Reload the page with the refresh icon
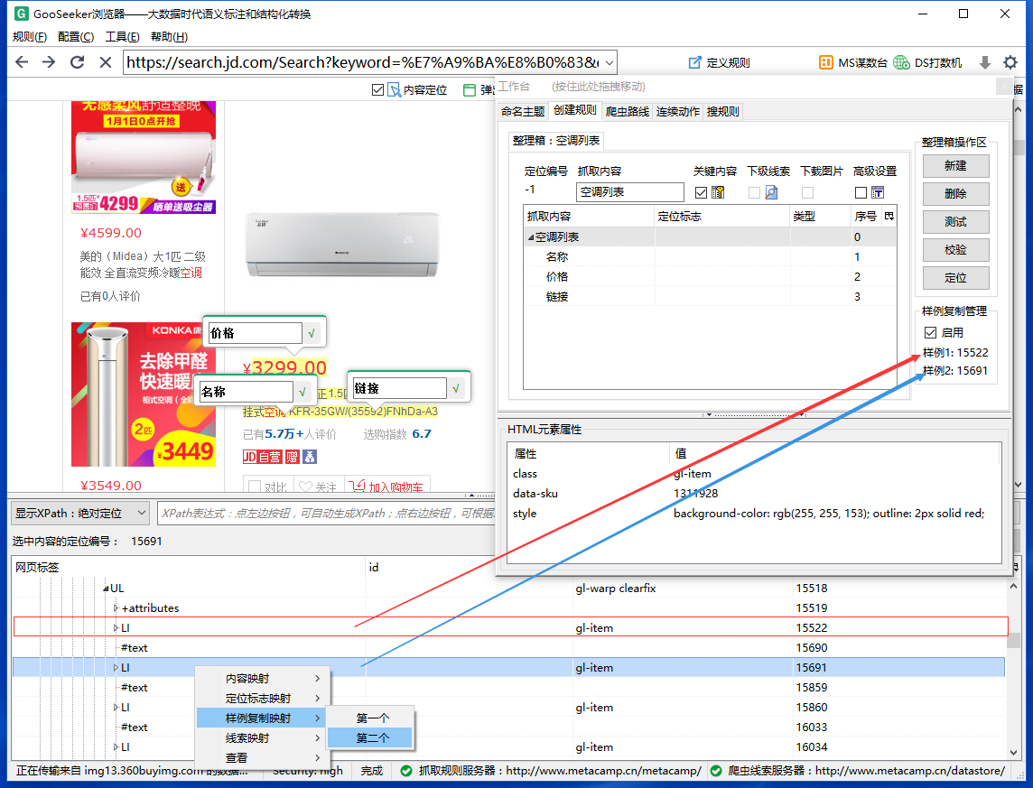This screenshot has height=788, width=1033. (x=78, y=62)
